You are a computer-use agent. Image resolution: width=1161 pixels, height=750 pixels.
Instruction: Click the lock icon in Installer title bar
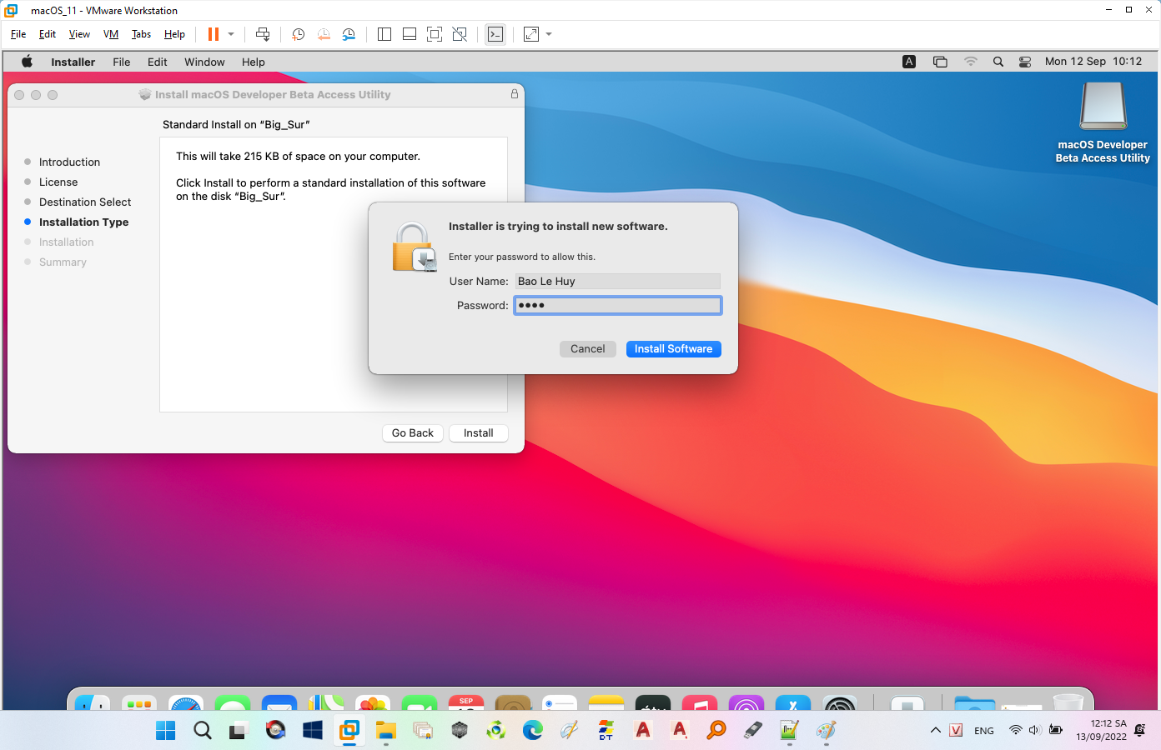tap(515, 94)
